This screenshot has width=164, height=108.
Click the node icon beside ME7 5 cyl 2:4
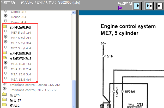pyautogui.click(x=6, y=37)
